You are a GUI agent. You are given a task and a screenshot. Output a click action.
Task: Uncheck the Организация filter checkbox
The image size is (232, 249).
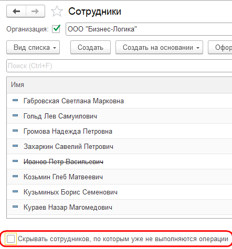coord(56,29)
